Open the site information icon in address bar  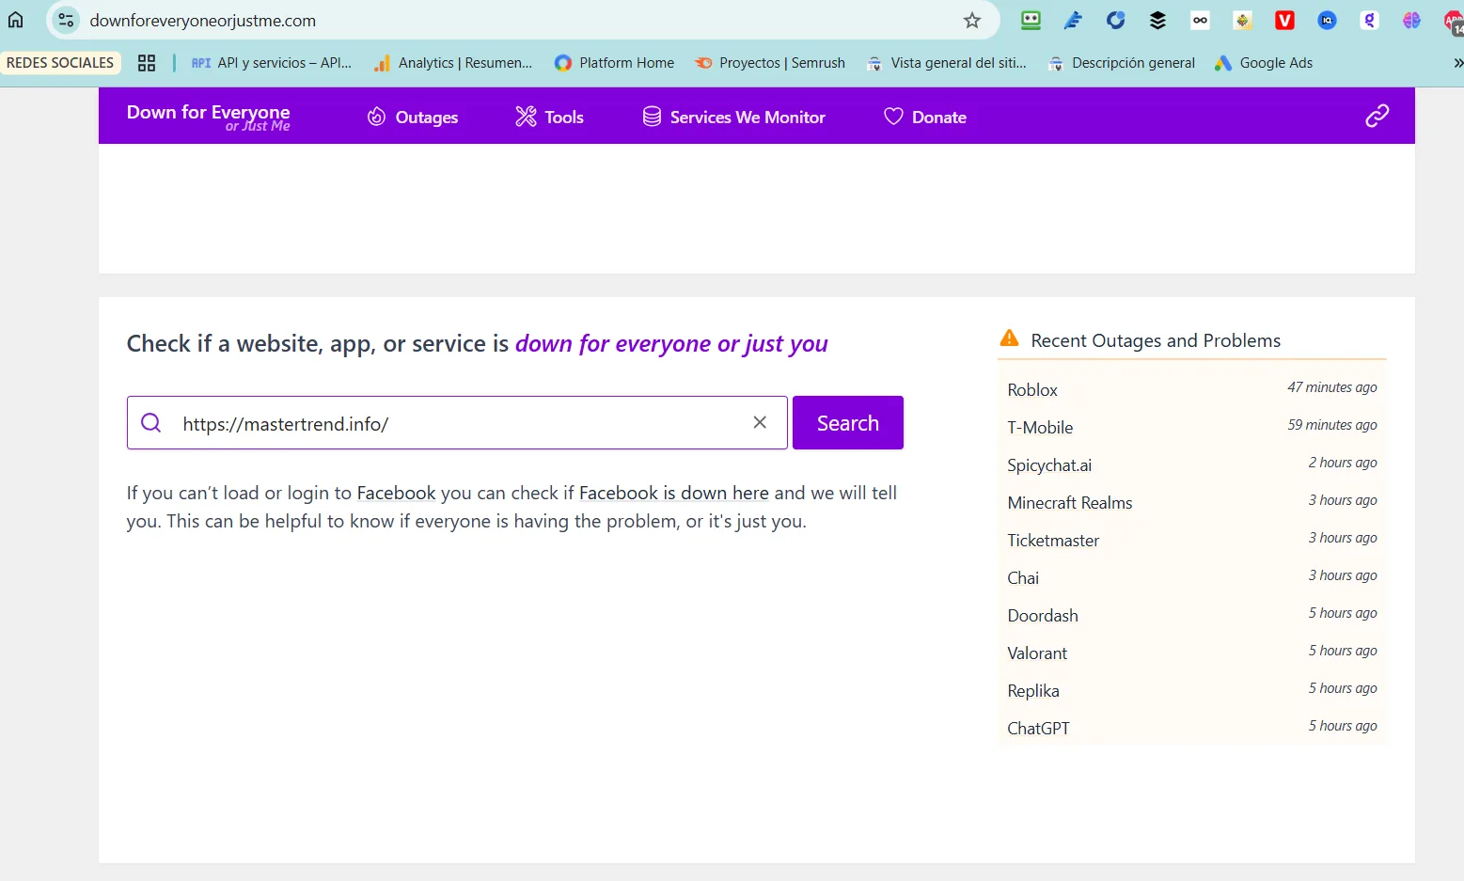(x=66, y=20)
